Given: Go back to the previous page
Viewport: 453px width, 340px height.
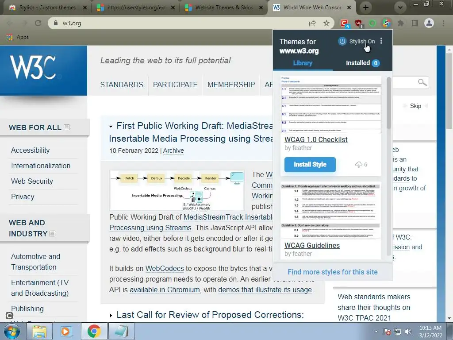Looking at the screenshot, I should click(x=10, y=23).
